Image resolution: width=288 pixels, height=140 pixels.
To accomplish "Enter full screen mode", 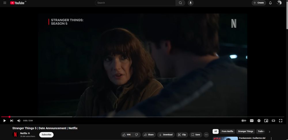I will (281, 120).
